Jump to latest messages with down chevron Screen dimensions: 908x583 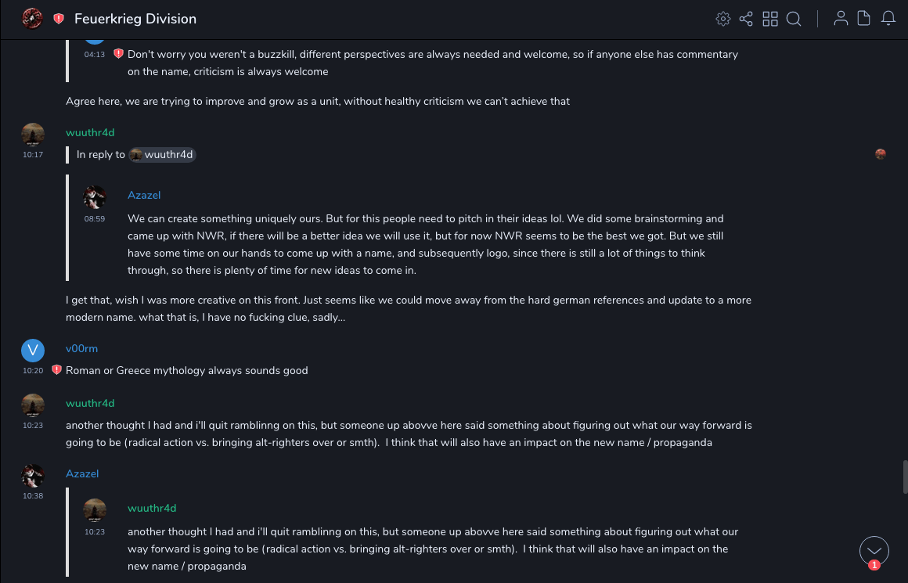[x=874, y=551]
